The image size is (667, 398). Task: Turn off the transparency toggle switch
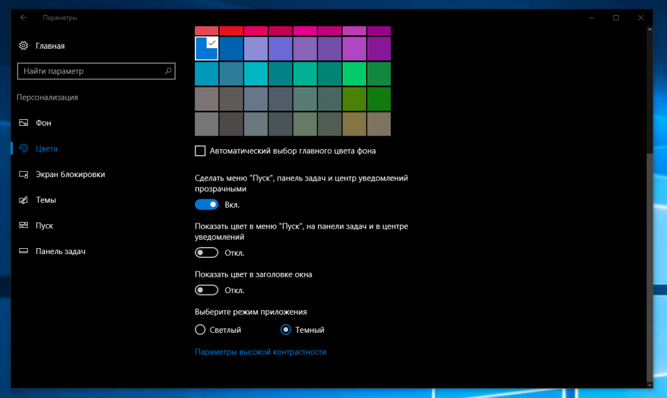206,205
